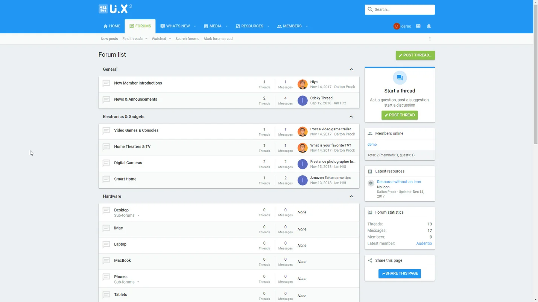The width and height of the screenshot is (538, 302).
Task: Click the Video Games & Consoles forum icon
Action: click(x=106, y=130)
